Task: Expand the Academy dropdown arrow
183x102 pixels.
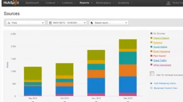Action: tap(132, 3)
